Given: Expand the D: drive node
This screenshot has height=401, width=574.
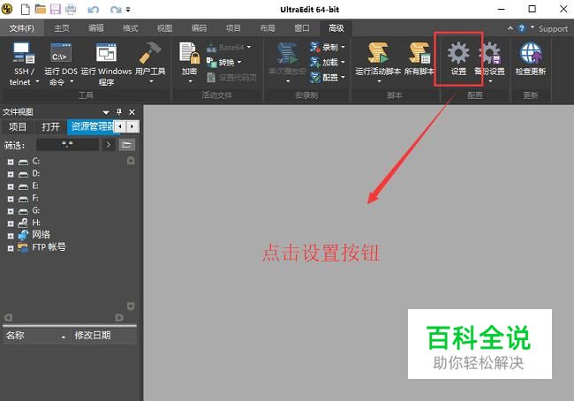Looking at the screenshot, I should coord(11,174).
